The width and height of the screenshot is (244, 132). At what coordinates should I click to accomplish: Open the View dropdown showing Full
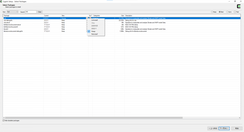coord(13,12)
